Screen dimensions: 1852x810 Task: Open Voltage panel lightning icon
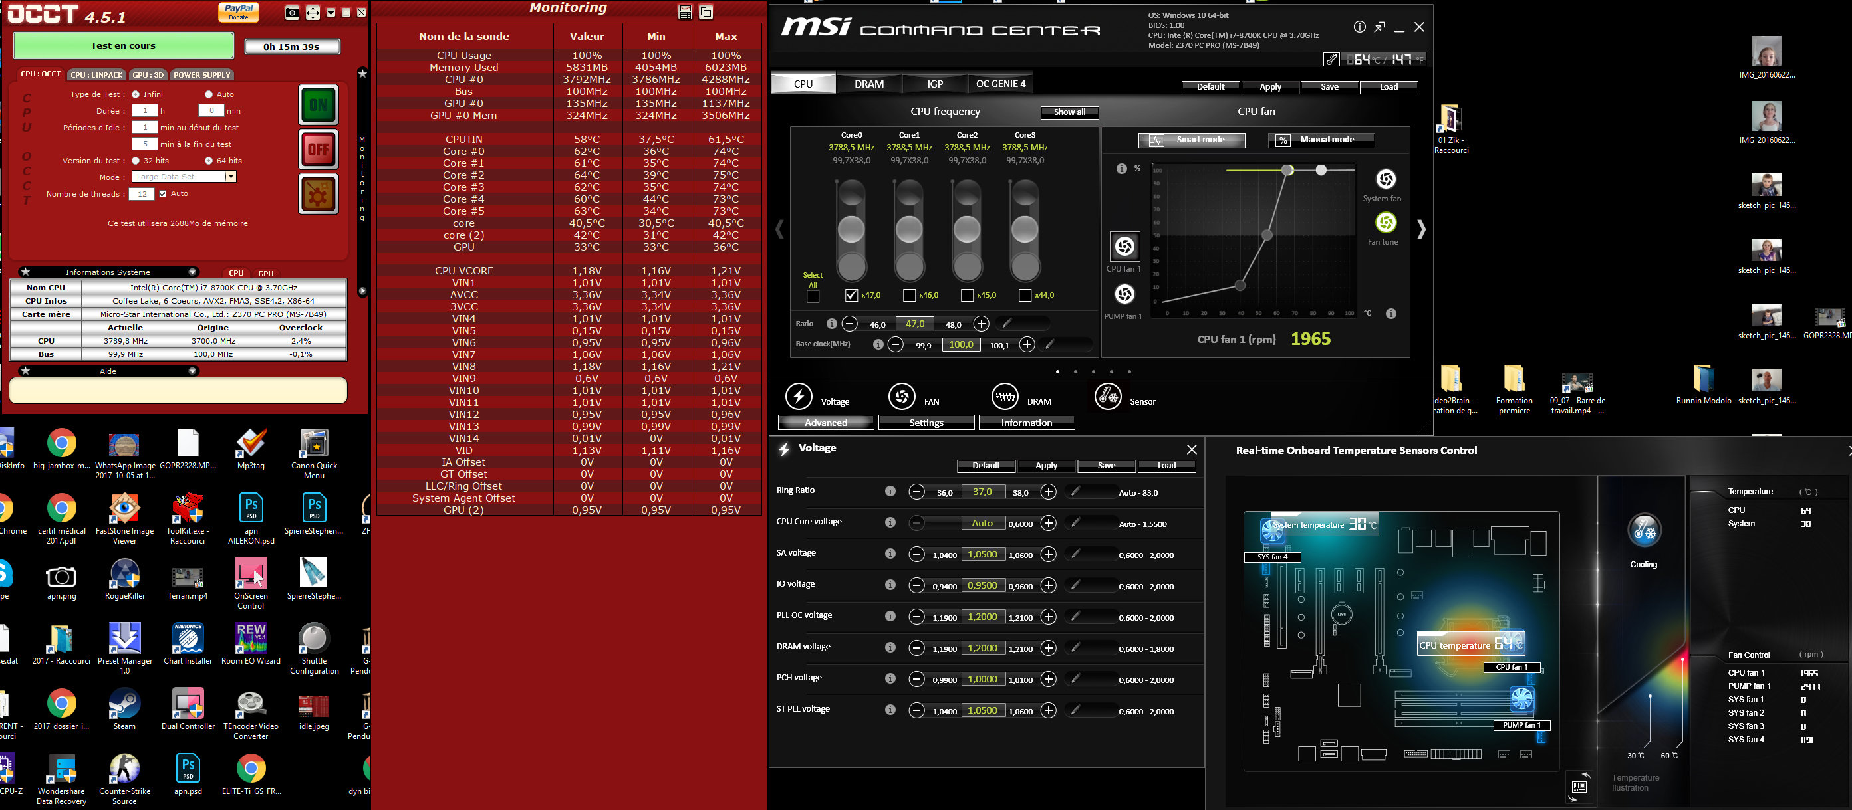[x=798, y=397]
